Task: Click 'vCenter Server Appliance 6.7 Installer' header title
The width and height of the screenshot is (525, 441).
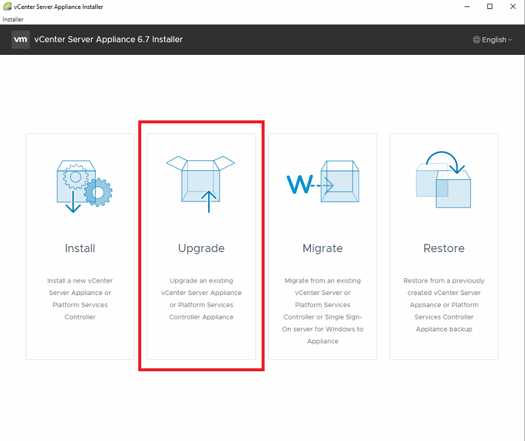Action: pos(108,39)
